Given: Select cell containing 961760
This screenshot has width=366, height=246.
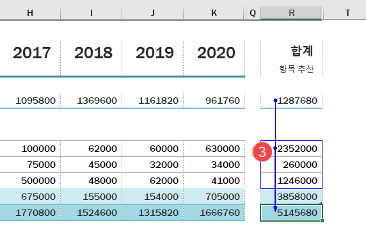Looking at the screenshot, I should [x=214, y=101].
